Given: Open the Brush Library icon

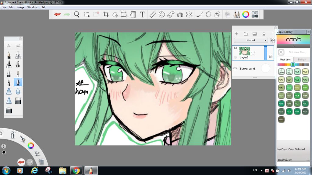Looking at the screenshot, I should tap(18, 46).
